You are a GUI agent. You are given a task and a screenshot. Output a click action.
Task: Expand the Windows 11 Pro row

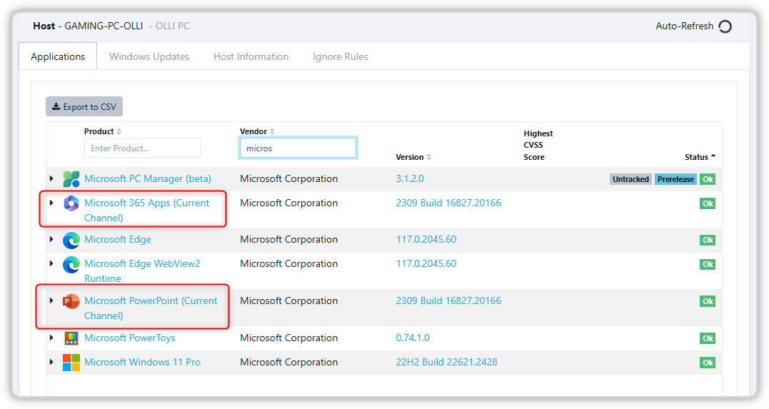[x=51, y=362]
